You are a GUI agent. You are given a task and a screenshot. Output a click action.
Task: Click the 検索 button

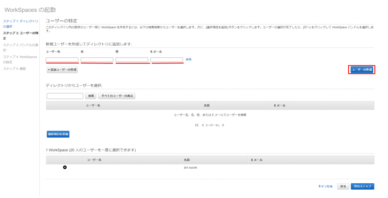[91, 96]
